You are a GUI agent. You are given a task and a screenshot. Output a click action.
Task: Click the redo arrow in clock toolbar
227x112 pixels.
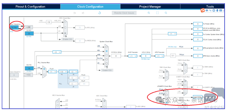pos(83,13)
